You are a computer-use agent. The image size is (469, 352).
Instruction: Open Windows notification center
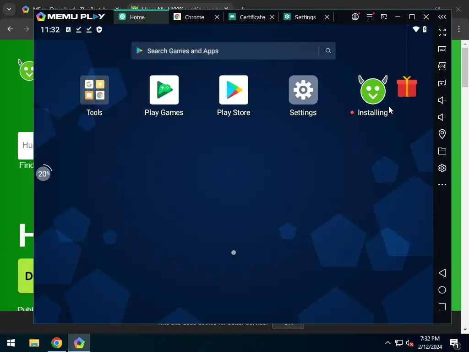[x=455, y=343]
